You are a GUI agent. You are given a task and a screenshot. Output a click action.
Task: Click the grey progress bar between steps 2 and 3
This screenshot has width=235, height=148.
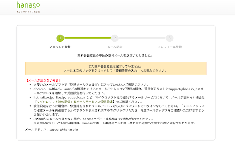tap(142, 38)
